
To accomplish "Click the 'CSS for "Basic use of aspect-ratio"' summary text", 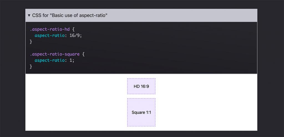I will (70, 15).
